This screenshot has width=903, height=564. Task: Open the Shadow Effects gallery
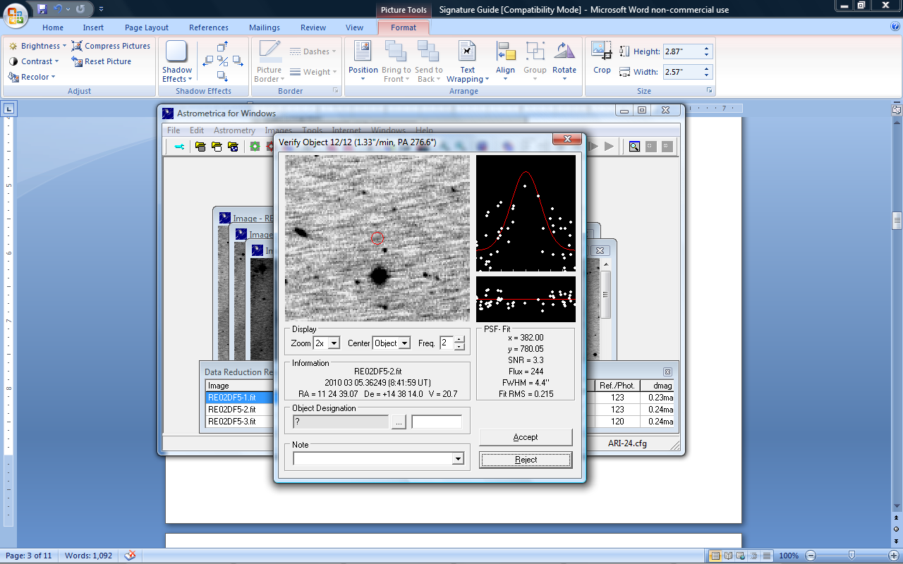(x=176, y=62)
